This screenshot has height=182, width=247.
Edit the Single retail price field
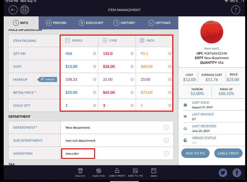[x=77, y=92]
